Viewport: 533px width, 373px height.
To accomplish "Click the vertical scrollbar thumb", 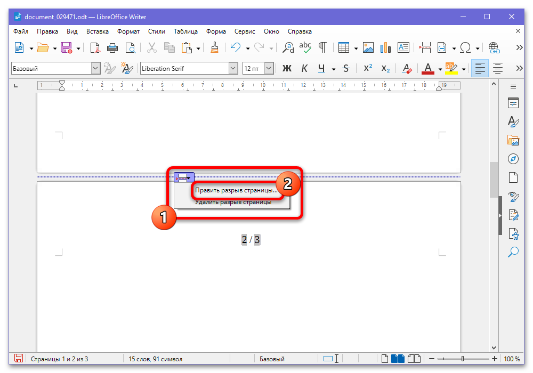I will coord(494,180).
